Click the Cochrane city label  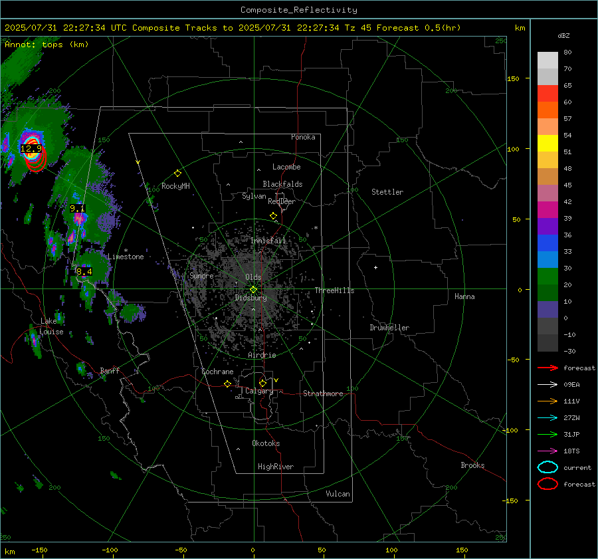pos(217,372)
